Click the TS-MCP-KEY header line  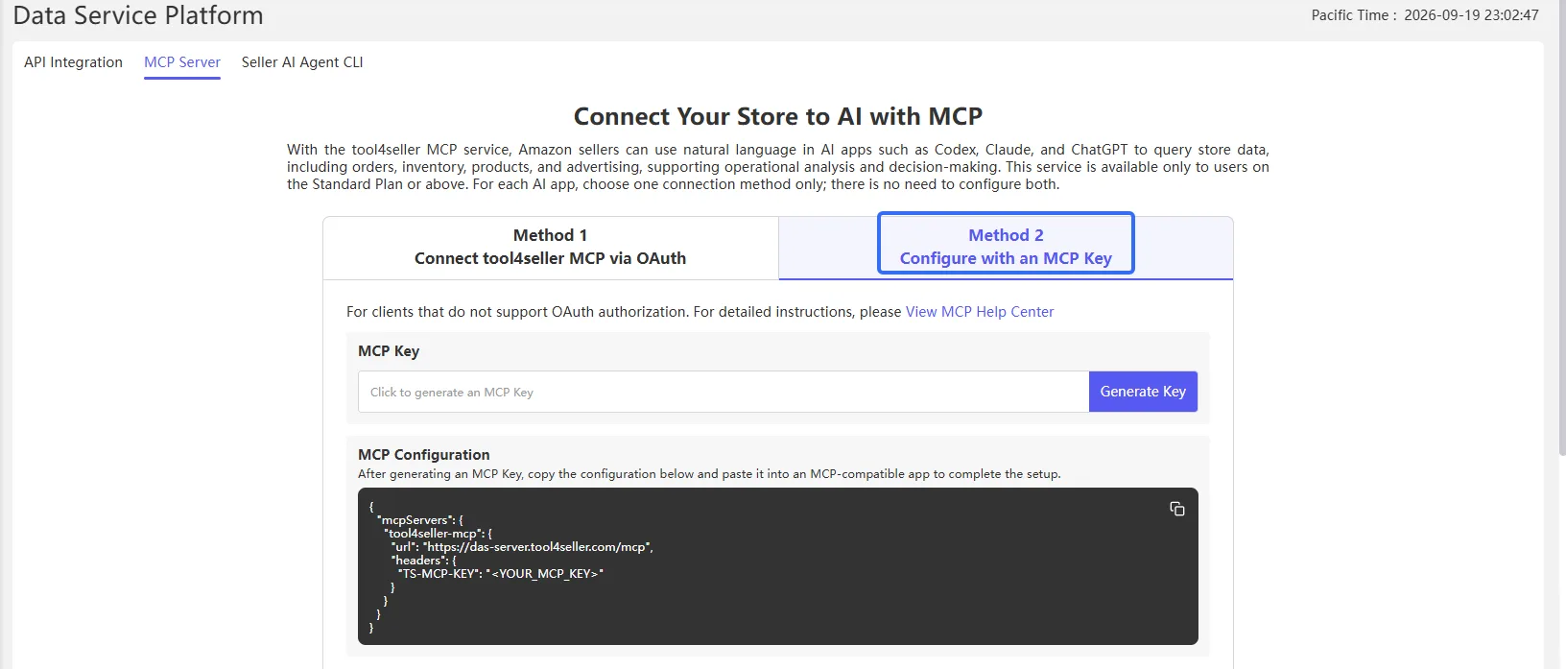point(501,574)
